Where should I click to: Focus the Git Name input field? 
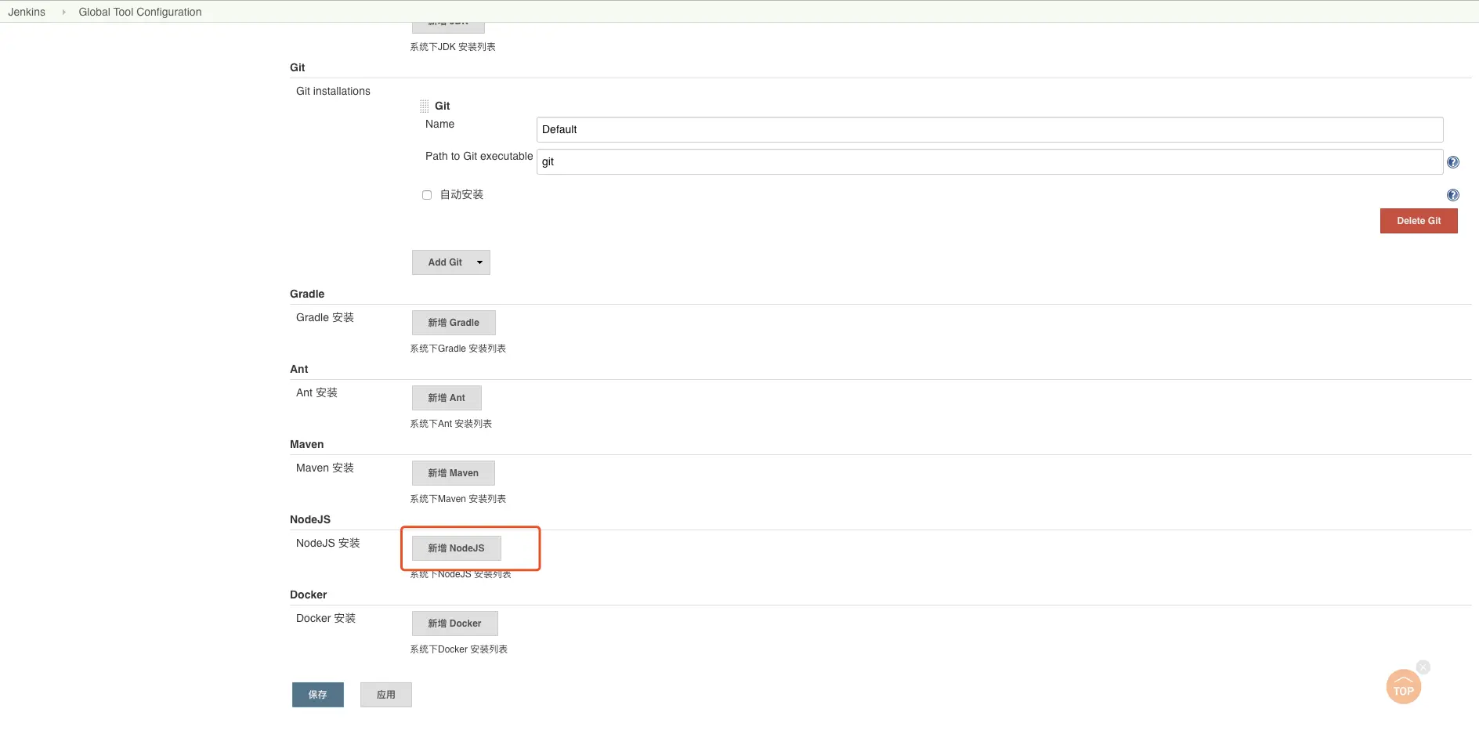[989, 129]
